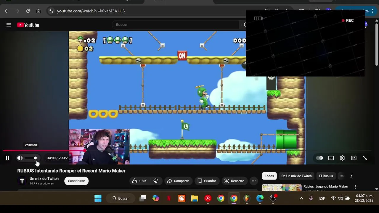This screenshot has height=213, width=379.
Task: Click the 14.7 k suscriptores text
Action: click(41, 183)
